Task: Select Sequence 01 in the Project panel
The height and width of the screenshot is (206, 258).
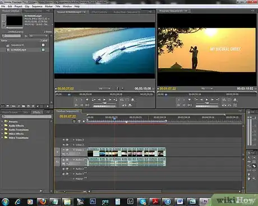Action: point(17,45)
